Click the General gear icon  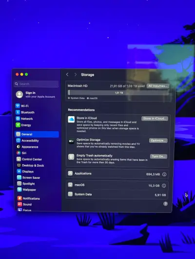[x=18, y=134]
